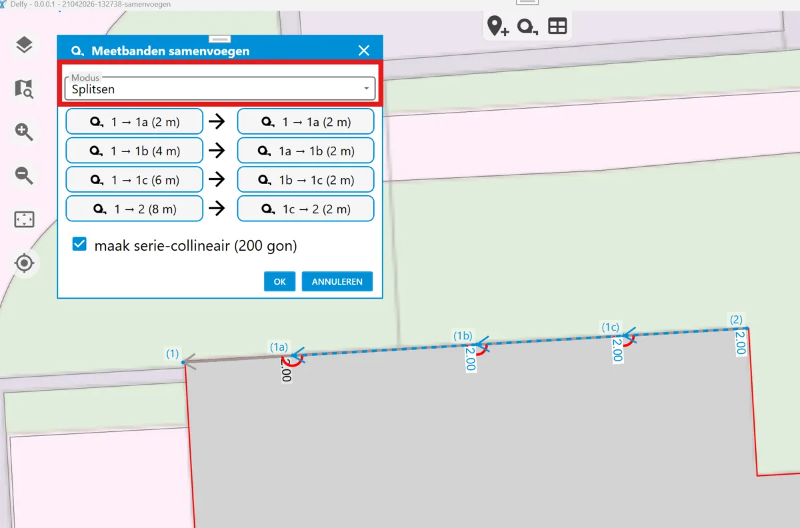Click the ANNULEREN button
The image size is (800, 528).
point(337,281)
